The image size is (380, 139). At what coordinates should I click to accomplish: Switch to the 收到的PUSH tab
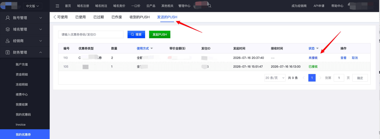(x=140, y=17)
